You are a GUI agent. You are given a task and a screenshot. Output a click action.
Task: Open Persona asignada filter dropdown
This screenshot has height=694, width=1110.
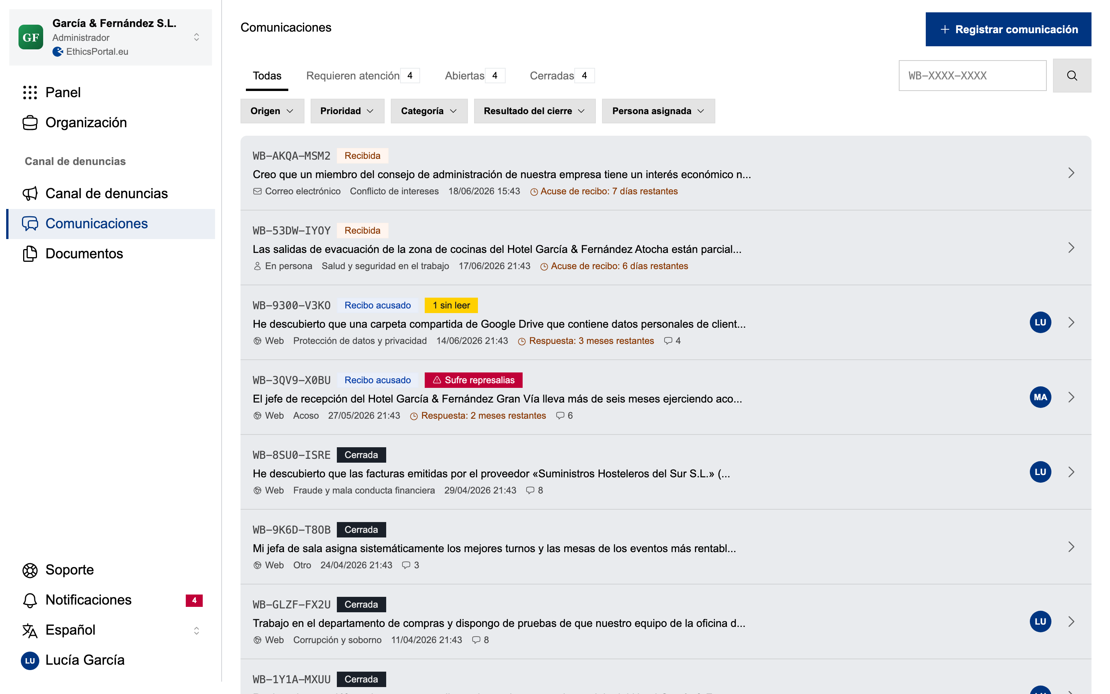[x=658, y=111]
